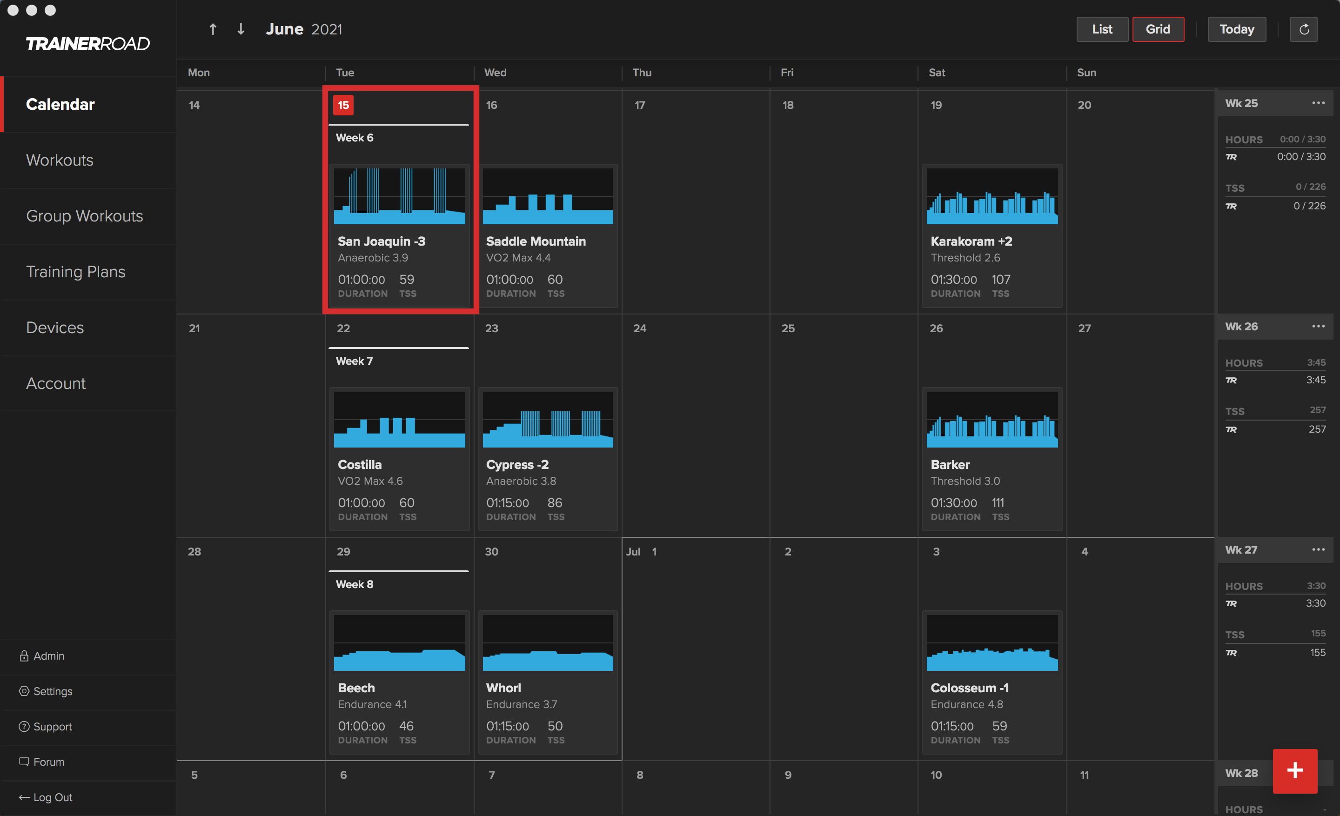Open San Joaquin -3 workout graph
Viewport: 1340px width, 816px height.
399,196
